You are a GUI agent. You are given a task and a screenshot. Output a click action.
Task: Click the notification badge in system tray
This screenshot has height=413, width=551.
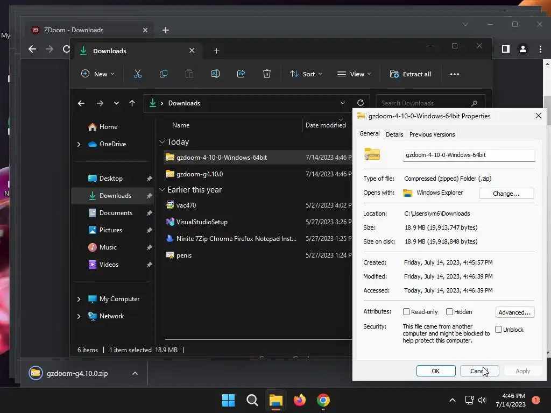[535, 400]
